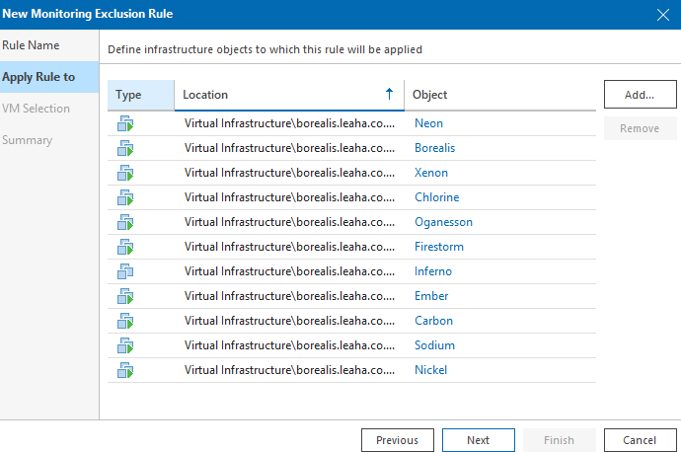
Task: Click the powered-off VM icon for Inferno
Action: pos(125,271)
